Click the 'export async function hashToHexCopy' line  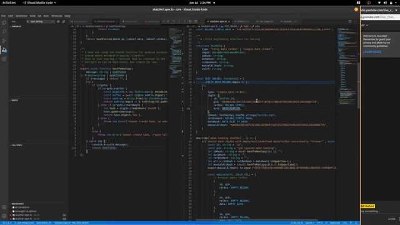point(106,69)
